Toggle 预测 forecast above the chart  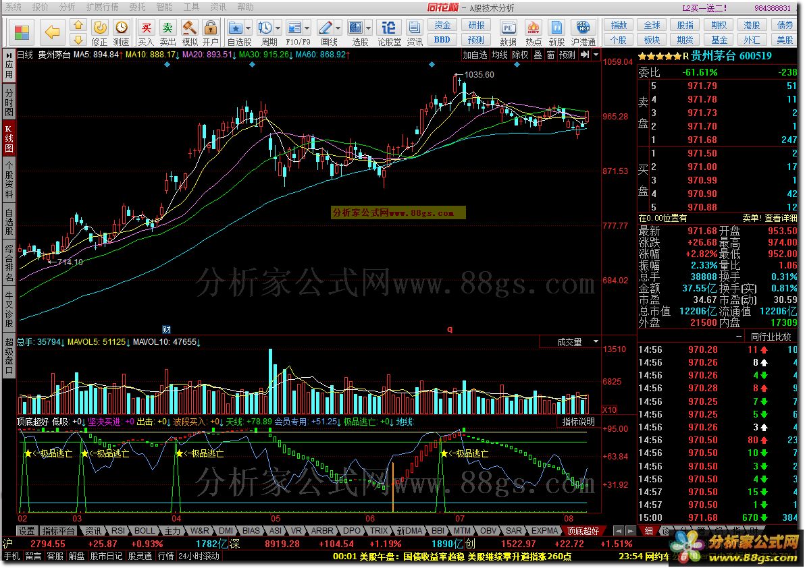coord(567,55)
